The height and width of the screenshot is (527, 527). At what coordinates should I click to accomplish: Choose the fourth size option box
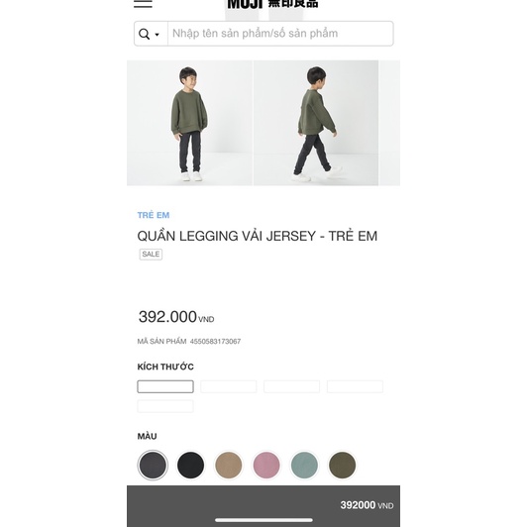point(355,386)
